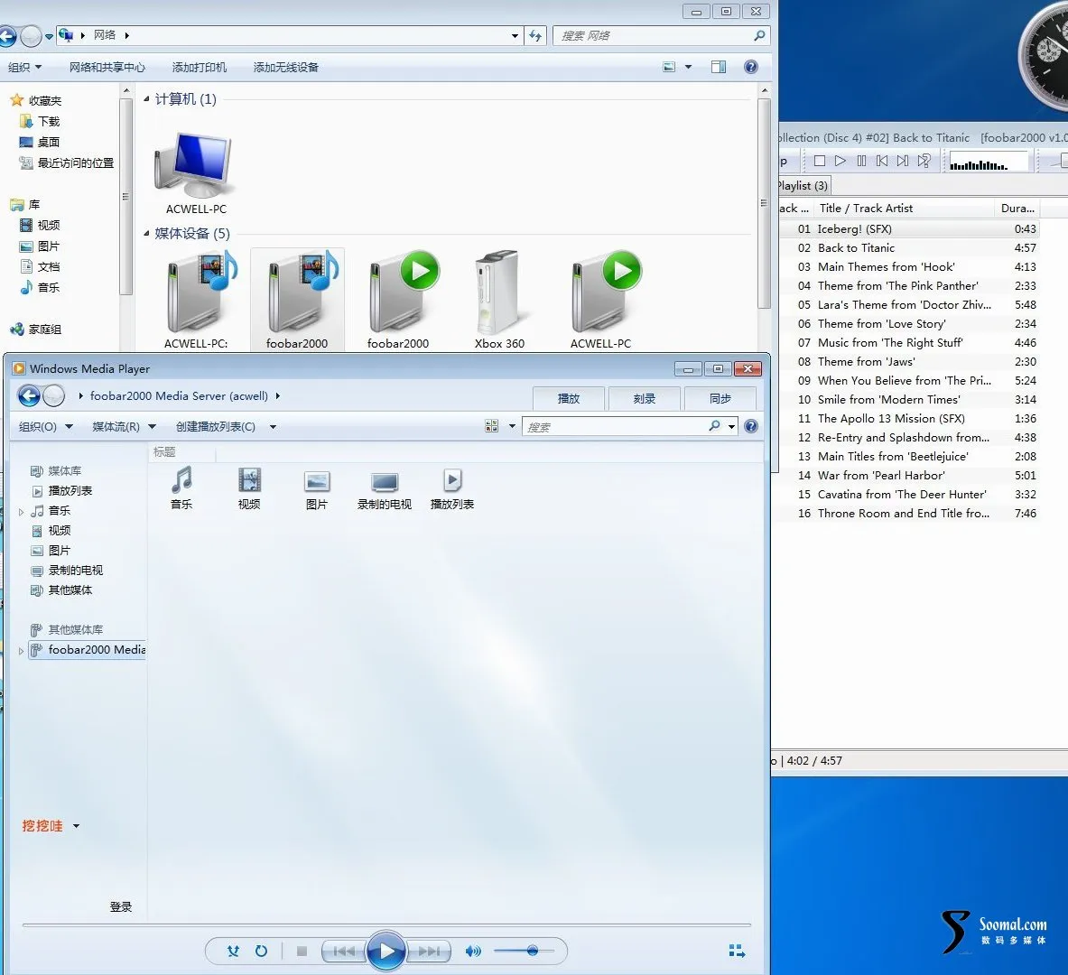Image resolution: width=1068 pixels, height=975 pixels.
Task: Open view options icon in Media Player
Action: 491,426
